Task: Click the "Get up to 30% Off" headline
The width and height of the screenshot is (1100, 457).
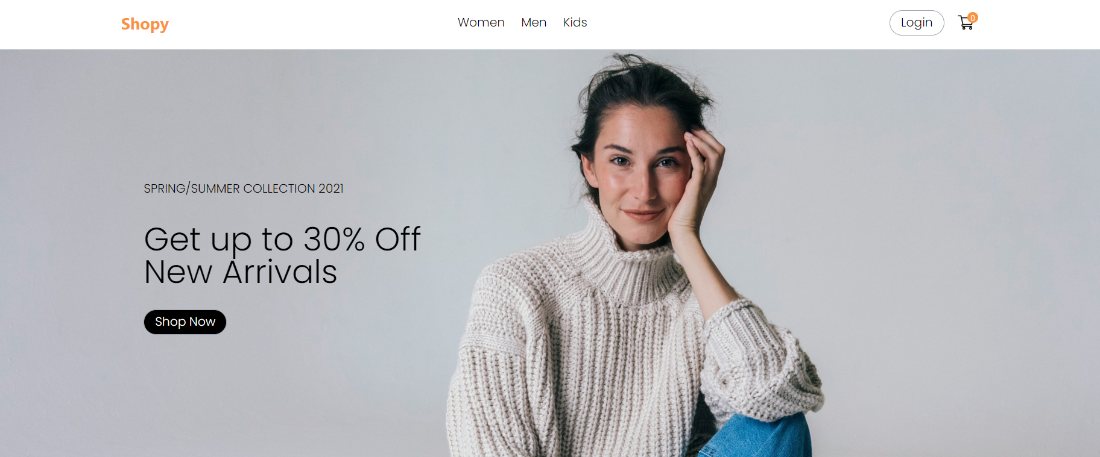Action: pos(282,240)
